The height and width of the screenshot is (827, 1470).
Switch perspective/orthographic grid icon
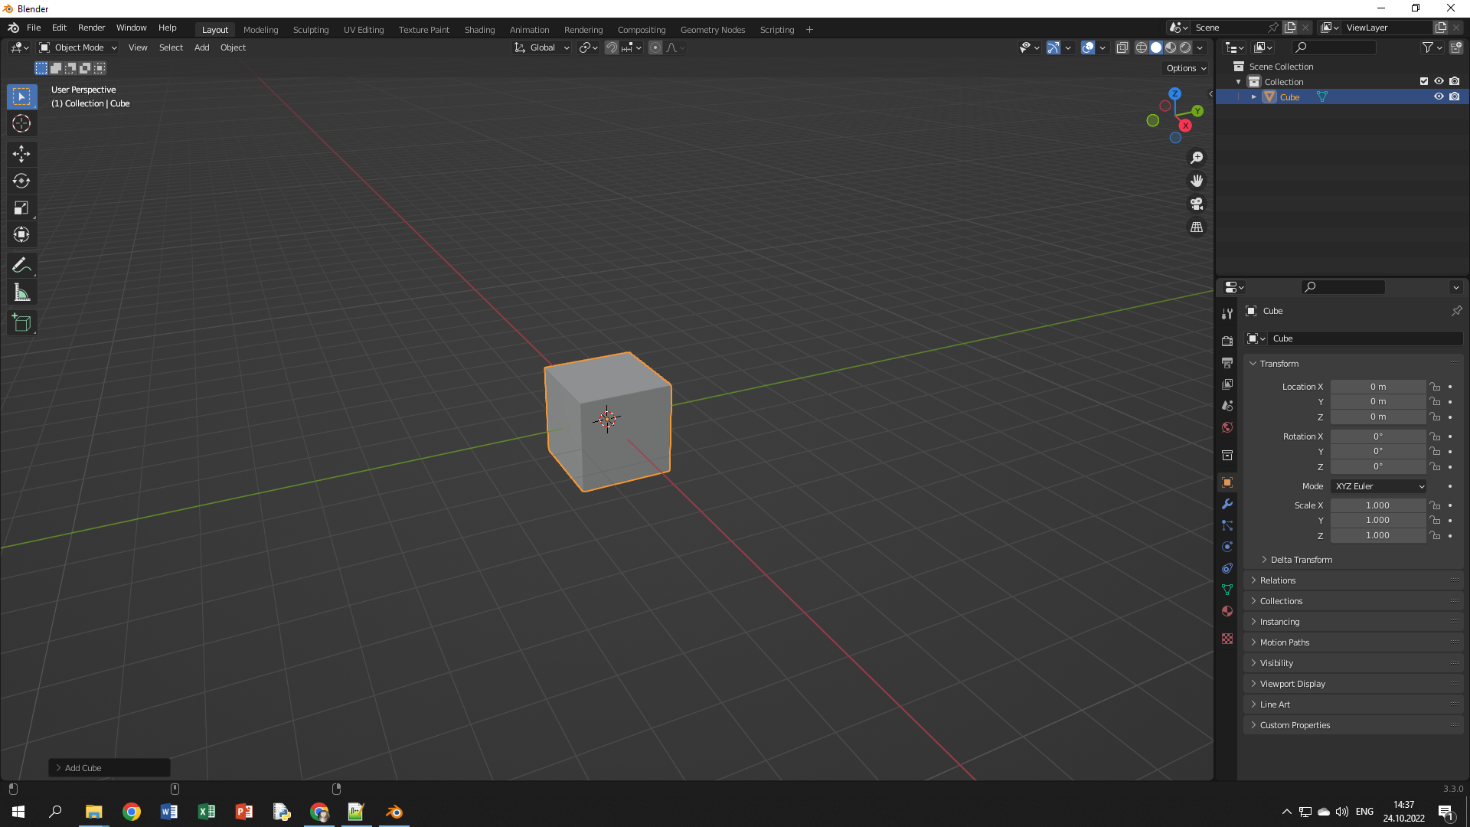[1197, 227]
